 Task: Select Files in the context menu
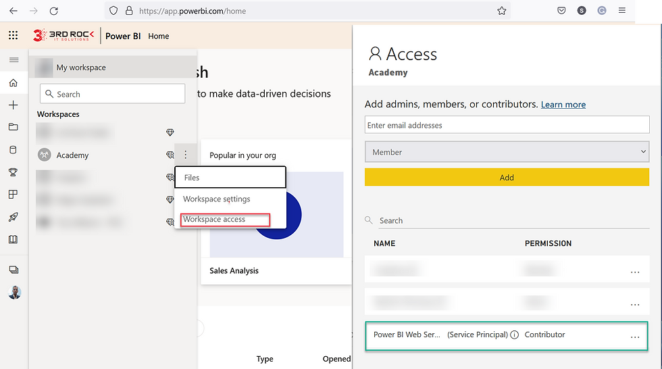click(230, 177)
